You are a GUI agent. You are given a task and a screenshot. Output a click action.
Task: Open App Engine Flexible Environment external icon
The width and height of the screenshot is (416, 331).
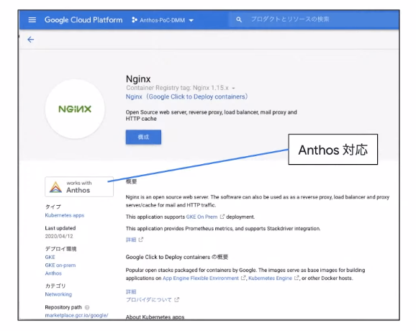point(243,278)
